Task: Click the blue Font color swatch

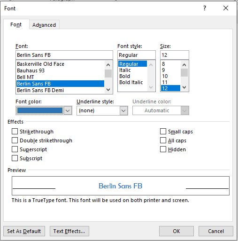Action: click(x=40, y=110)
